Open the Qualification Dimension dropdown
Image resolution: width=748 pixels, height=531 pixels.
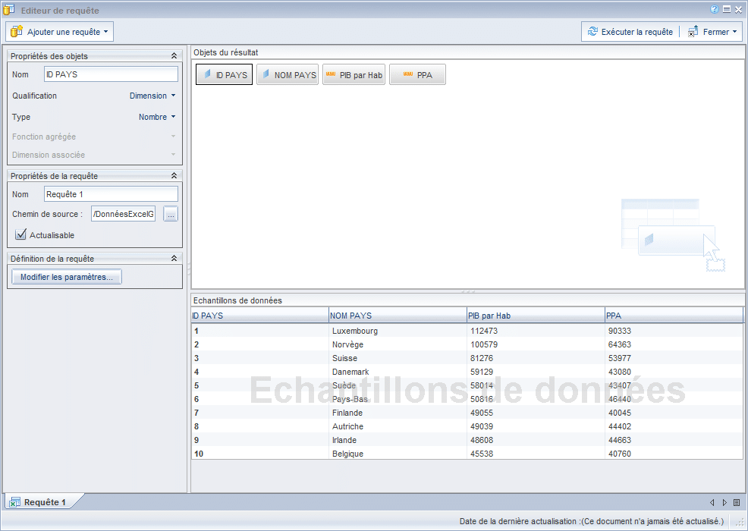pos(152,96)
